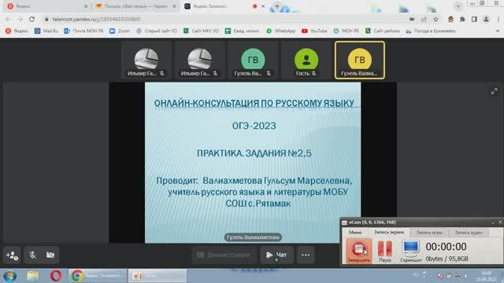This screenshot has width=504, height=283.
Task: Click the address bar URL field
Action: (x=225, y=19)
